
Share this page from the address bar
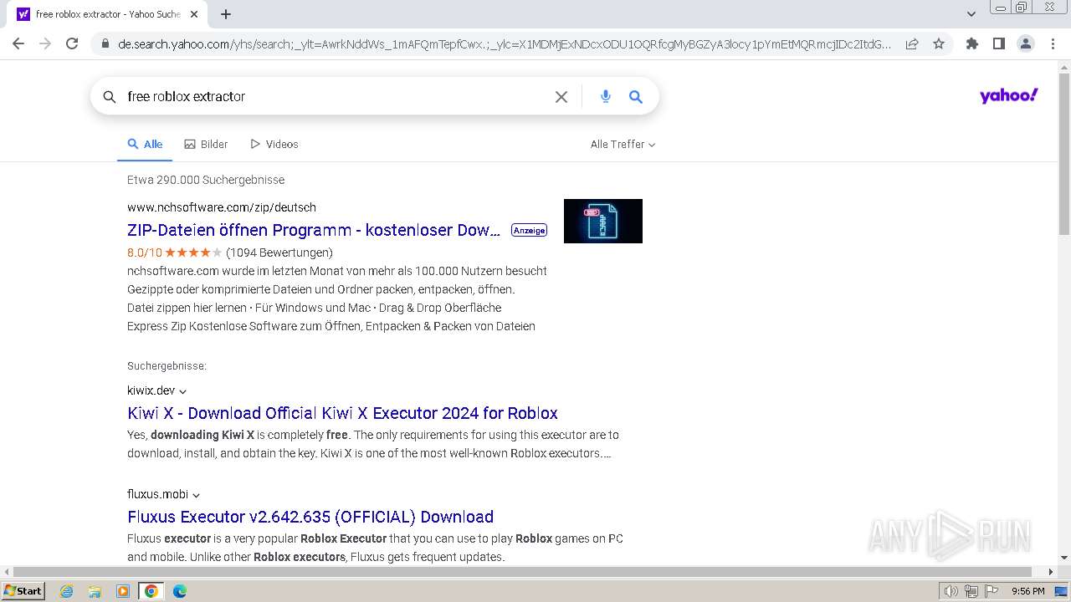(x=912, y=43)
